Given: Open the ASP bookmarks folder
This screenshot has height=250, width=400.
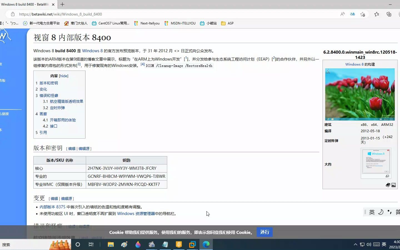Looking at the screenshot, I should coord(227,23).
